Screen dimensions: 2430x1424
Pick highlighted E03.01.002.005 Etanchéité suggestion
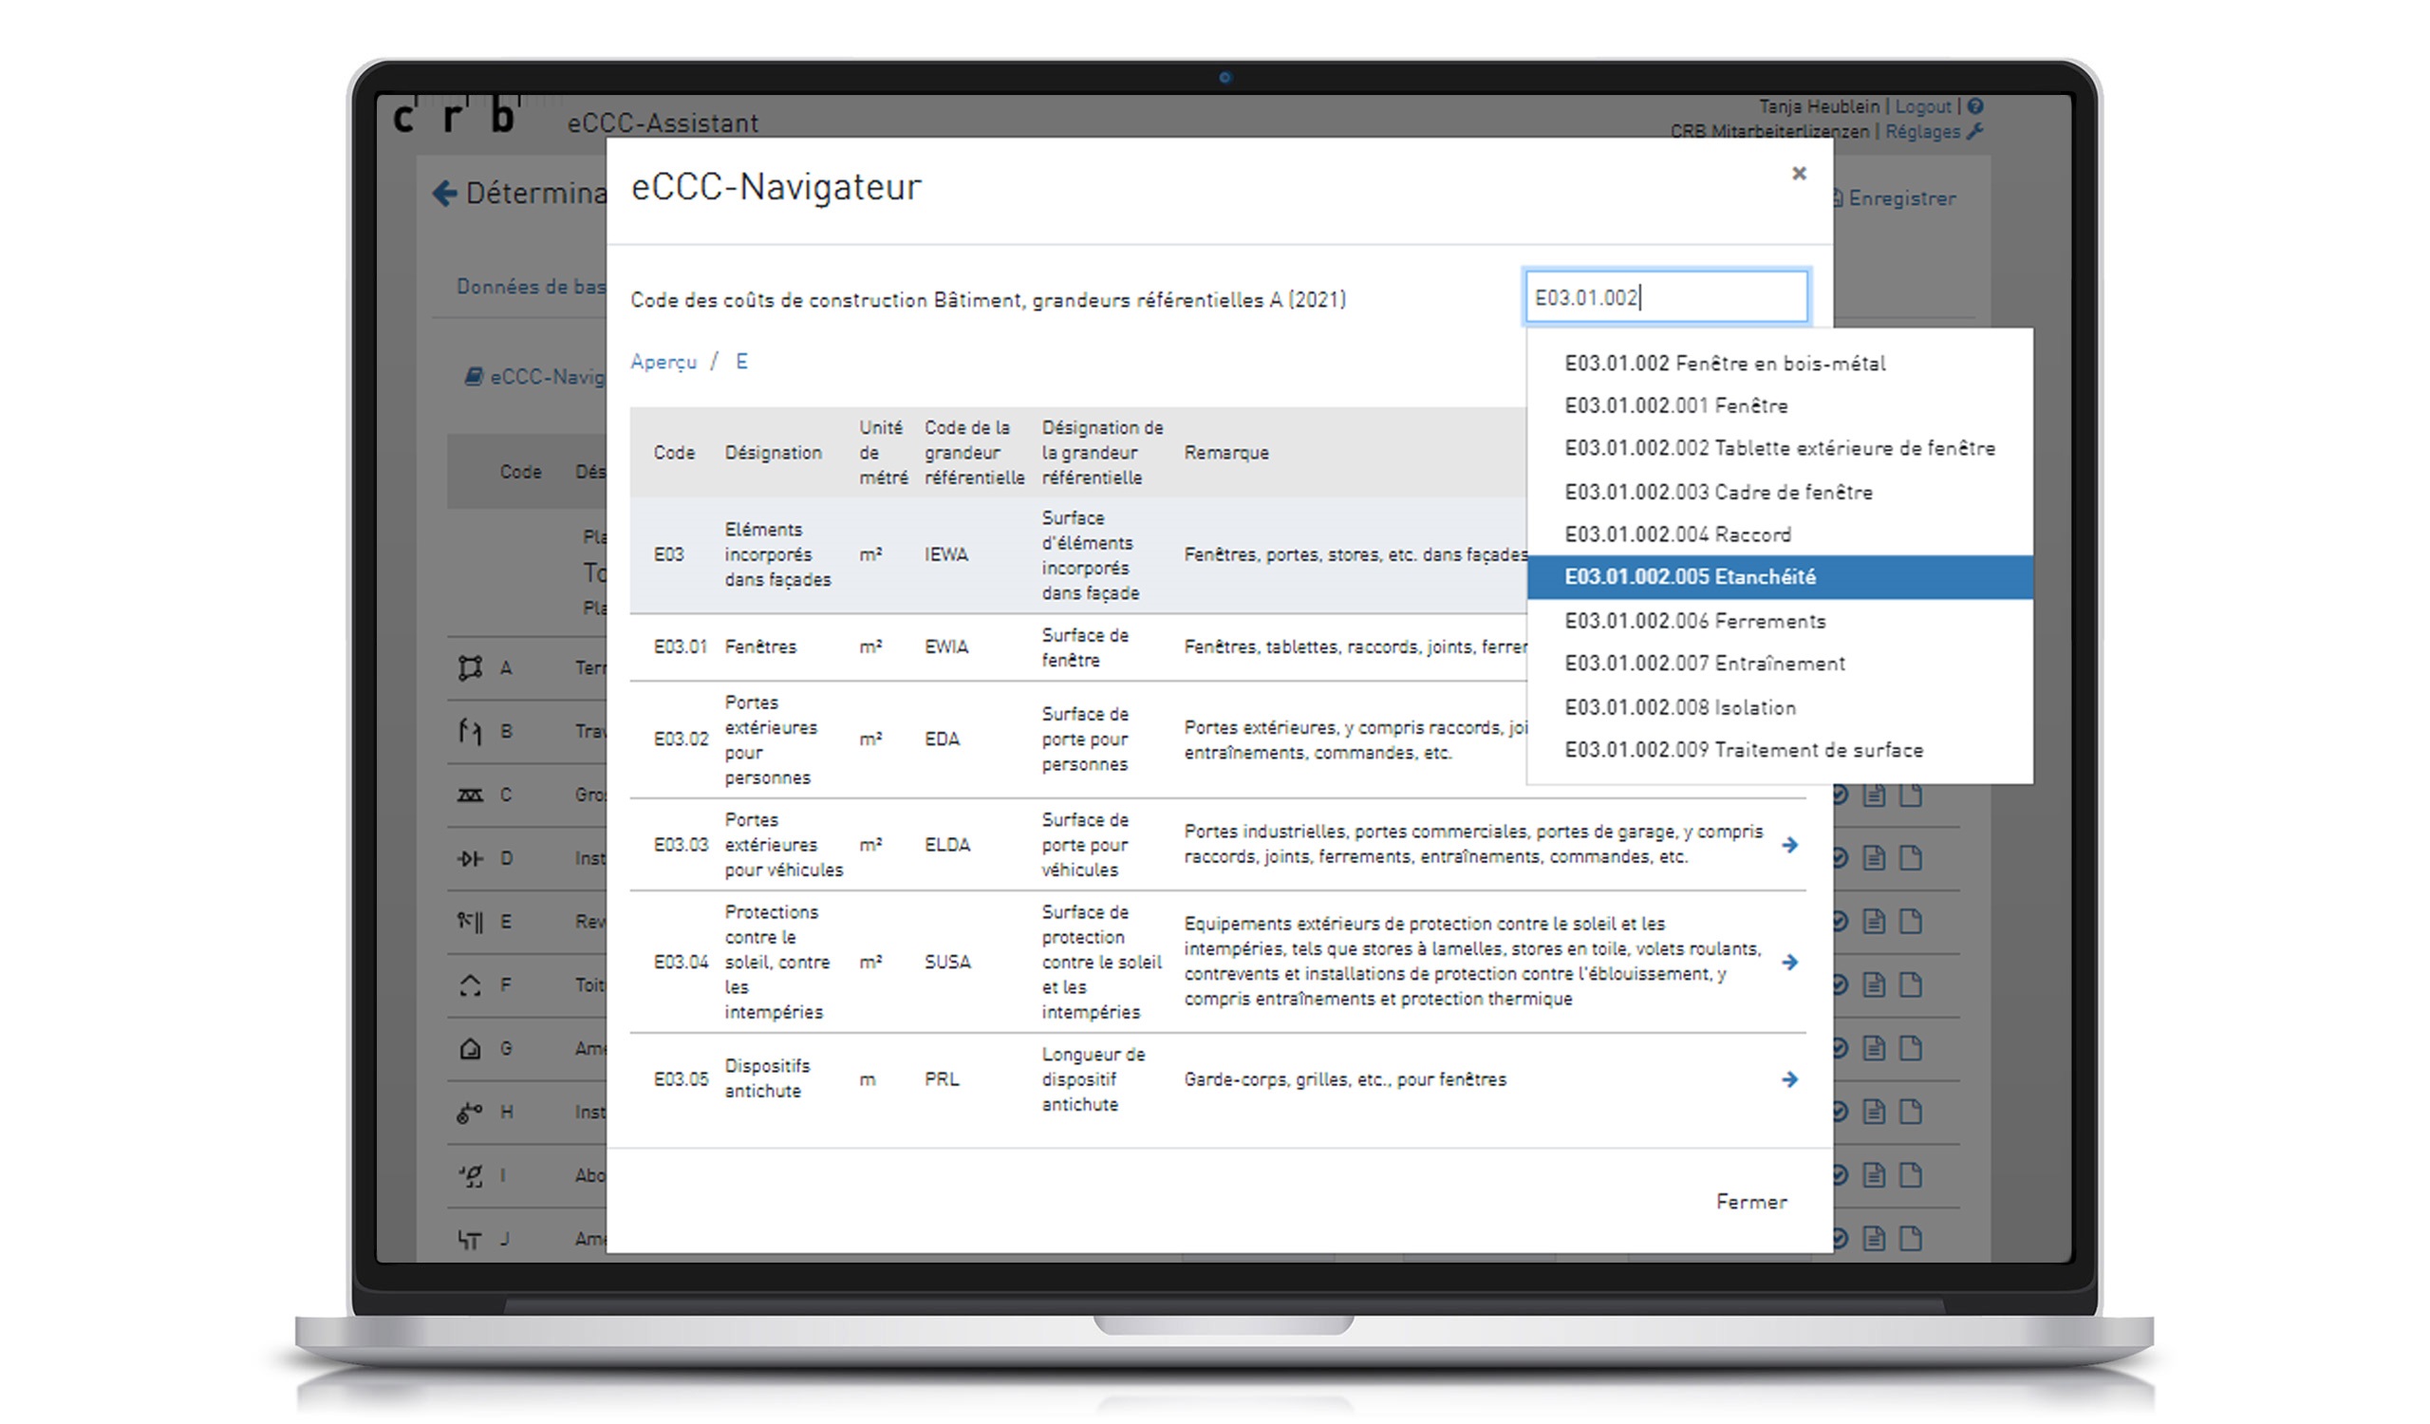(1780, 577)
